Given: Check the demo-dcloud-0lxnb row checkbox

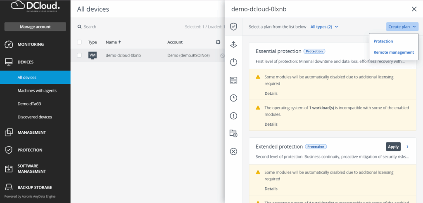Looking at the screenshot, I should 79,55.
